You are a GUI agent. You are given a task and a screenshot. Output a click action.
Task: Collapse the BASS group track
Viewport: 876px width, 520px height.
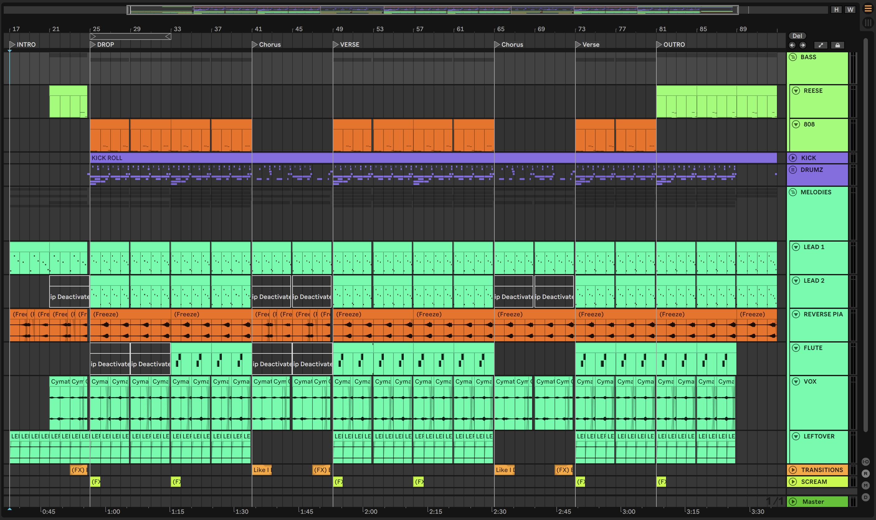[x=793, y=57]
